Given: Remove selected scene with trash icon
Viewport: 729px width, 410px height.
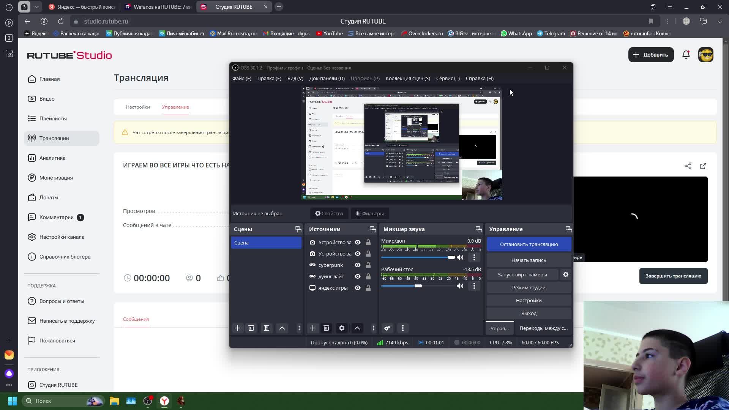Looking at the screenshot, I should (251, 328).
